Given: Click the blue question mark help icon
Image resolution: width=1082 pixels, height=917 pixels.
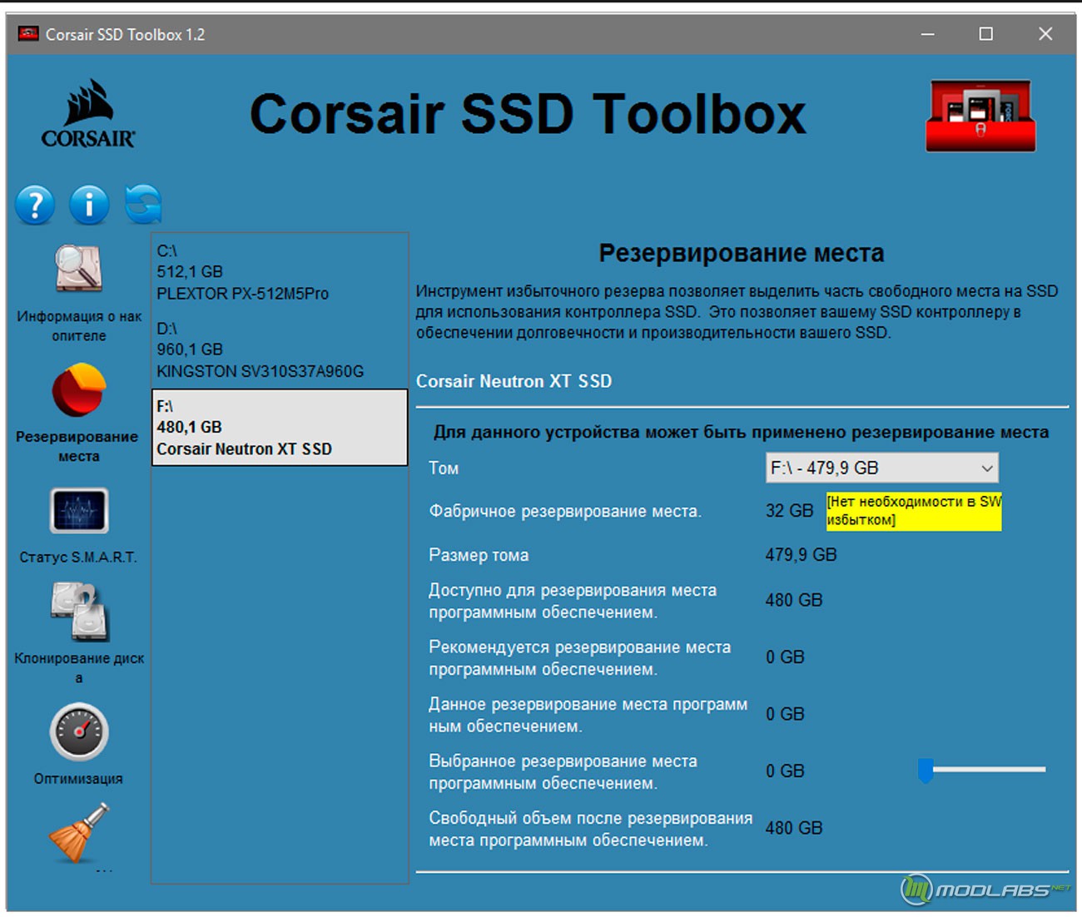Looking at the screenshot, I should coord(35,205).
